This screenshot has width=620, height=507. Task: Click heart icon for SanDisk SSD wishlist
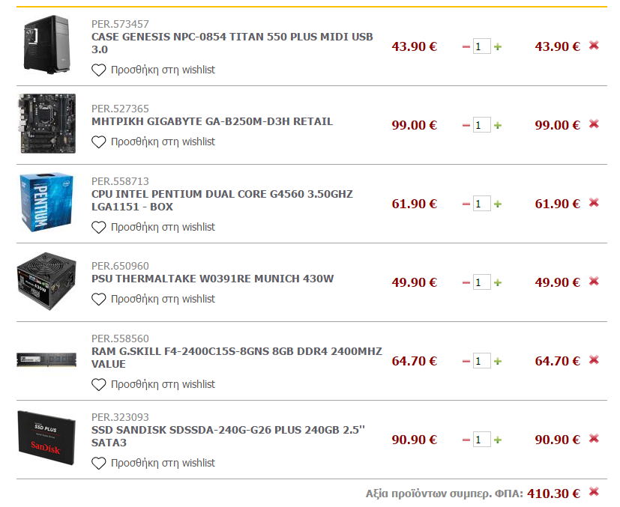pyautogui.click(x=98, y=463)
